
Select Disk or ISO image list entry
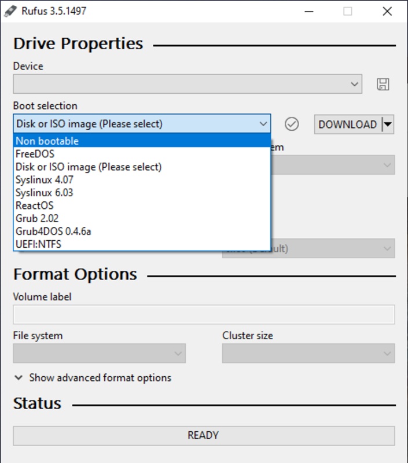click(89, 167)
